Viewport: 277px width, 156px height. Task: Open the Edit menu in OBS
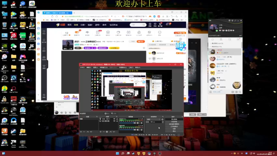point(89,67)
